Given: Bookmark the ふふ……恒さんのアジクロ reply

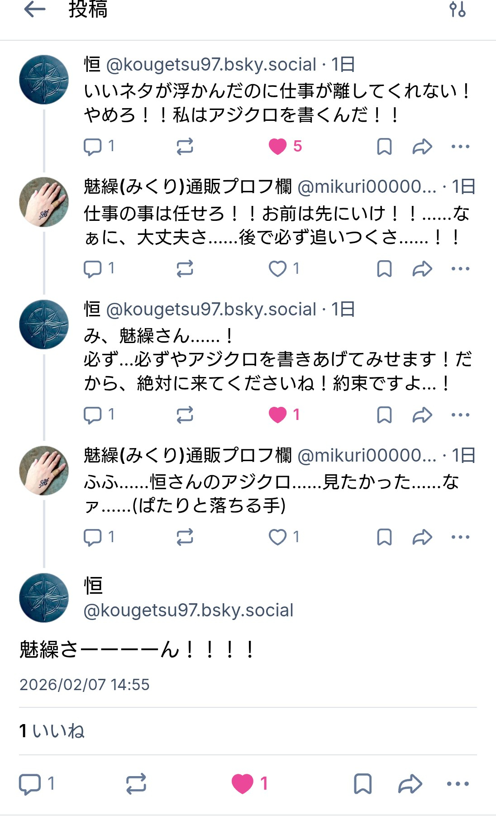Looking at the screenshot, I should (384, 537).
